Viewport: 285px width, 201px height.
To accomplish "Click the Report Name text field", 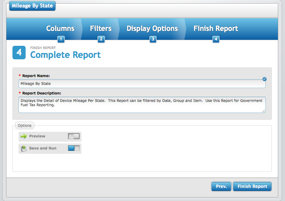I will 142,83.
